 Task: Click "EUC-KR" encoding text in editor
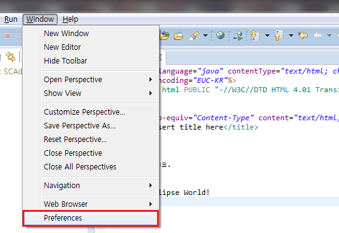point(210,80)
